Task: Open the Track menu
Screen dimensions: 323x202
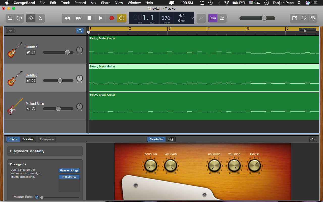Action: [x=65, y=3]
